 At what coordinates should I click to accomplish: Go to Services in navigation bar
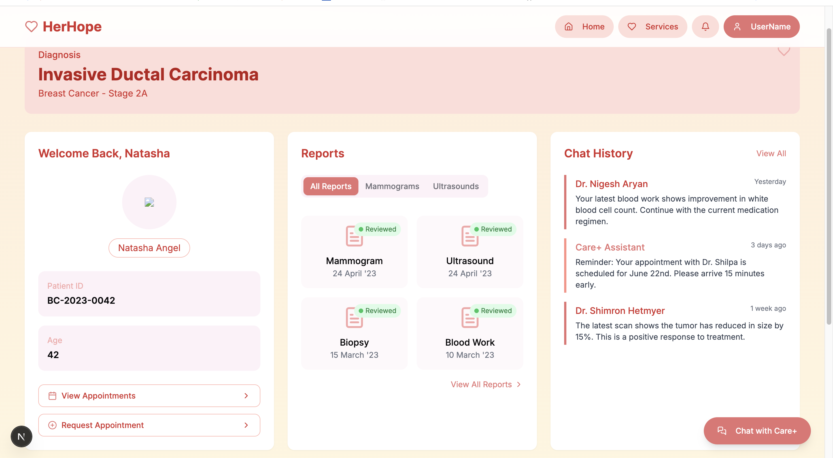point(652,27)
